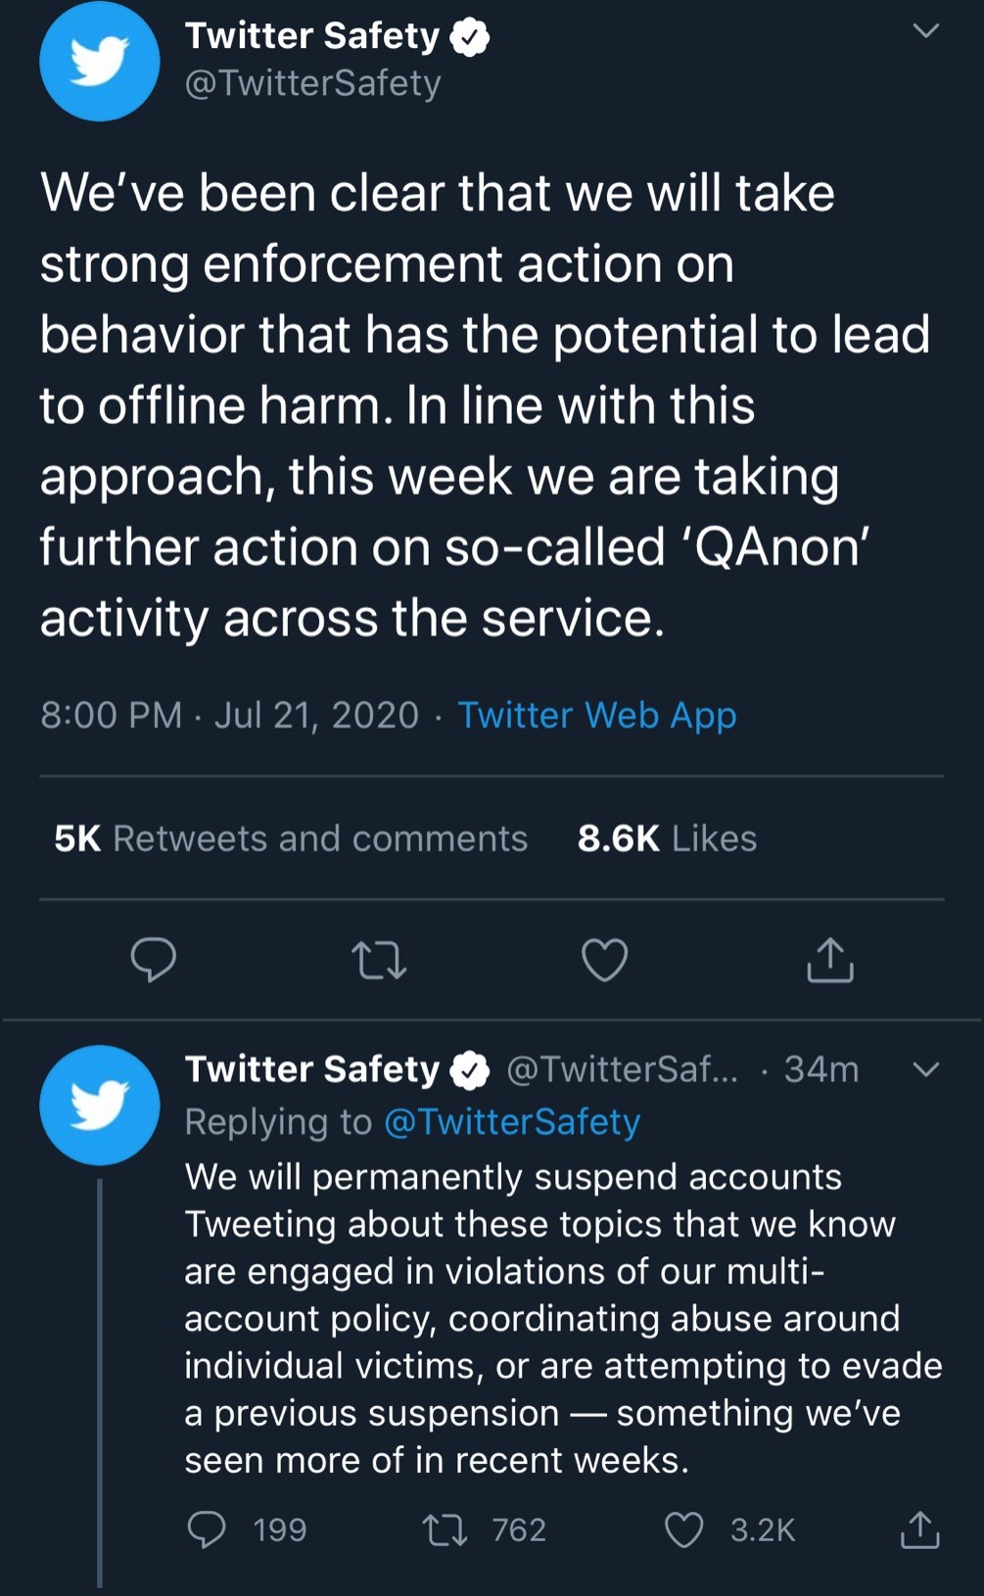Screen dimensions: 984x1596
Task: Like the main Twitter Safety tweet
Action: click(605, 960)
